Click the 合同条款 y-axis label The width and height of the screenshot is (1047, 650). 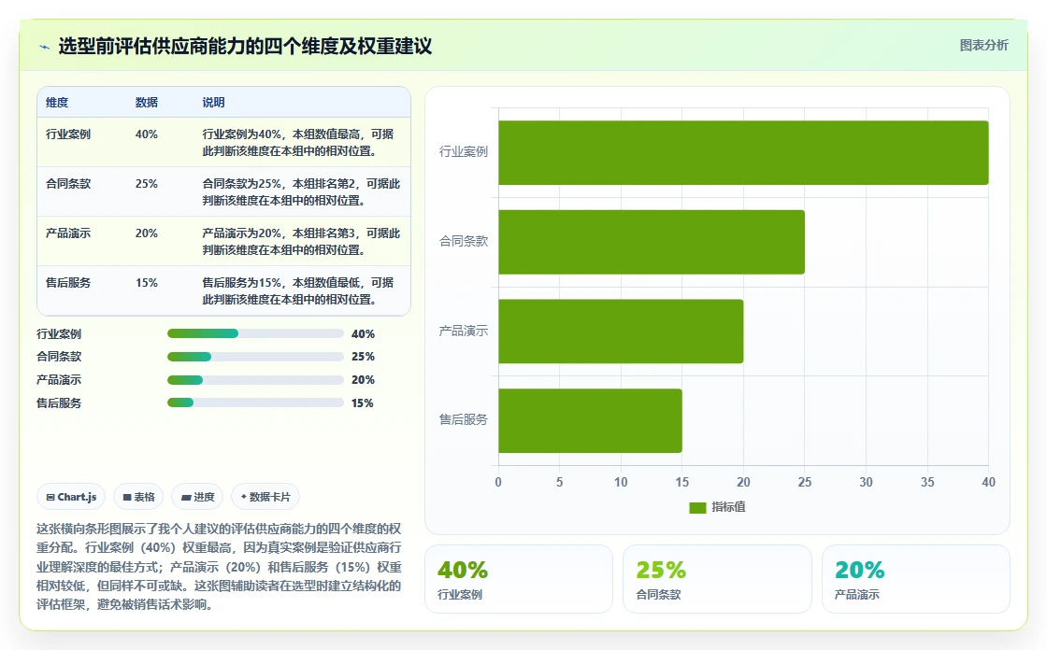(x=464, y=242)
